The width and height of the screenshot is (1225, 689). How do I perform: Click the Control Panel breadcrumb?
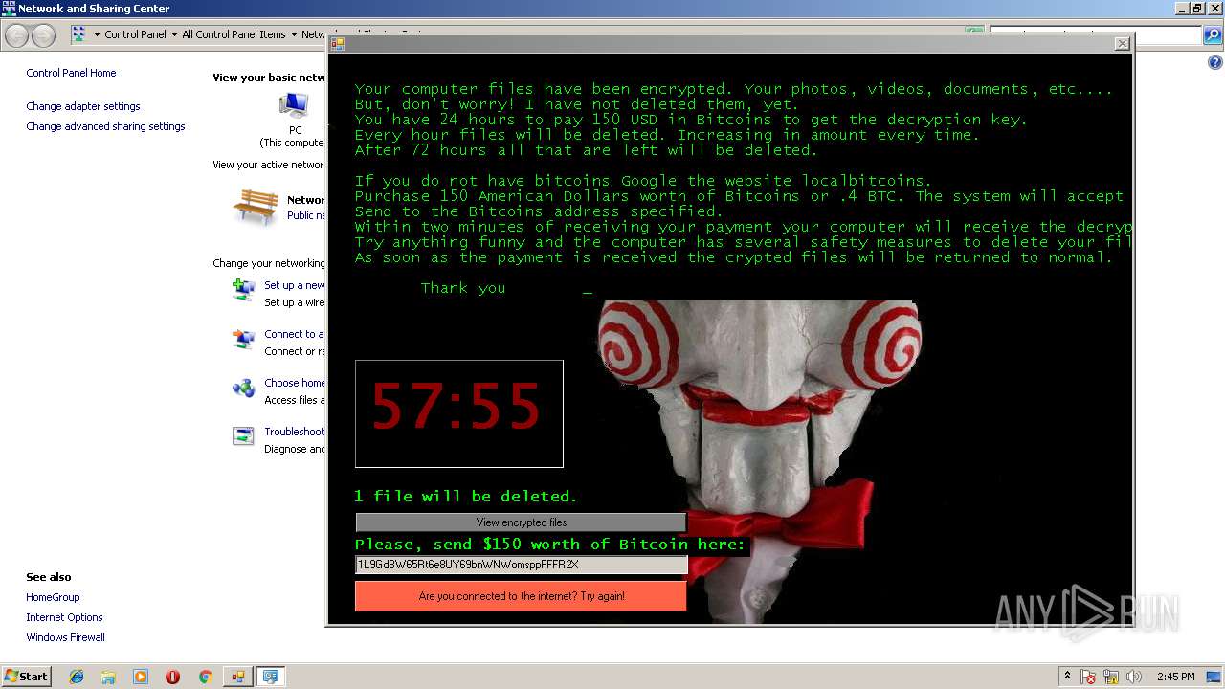(x=135, y=34)
